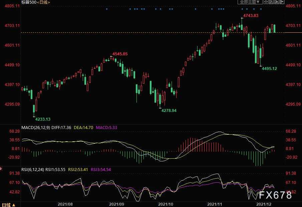Click the DIFF:17.36 value
Viewport: 302px width, 207px height.
click(61, 128)
